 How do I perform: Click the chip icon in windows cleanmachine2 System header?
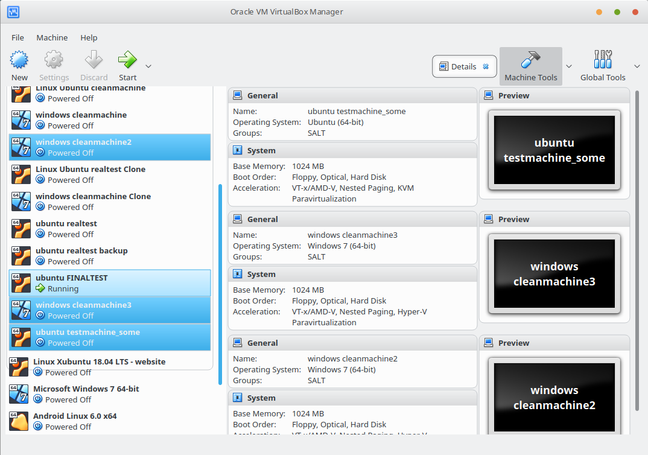pos(238,398)
